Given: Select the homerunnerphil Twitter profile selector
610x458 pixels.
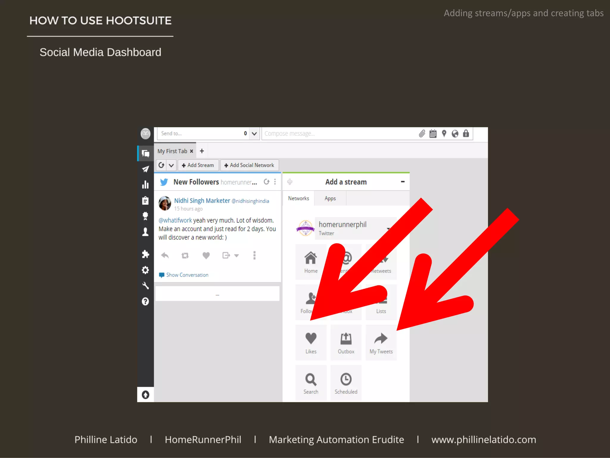Looking at the screenshot, I should point(356,228).
